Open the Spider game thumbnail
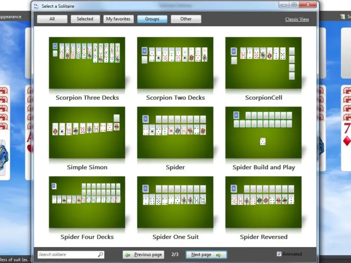 point(175,132)
